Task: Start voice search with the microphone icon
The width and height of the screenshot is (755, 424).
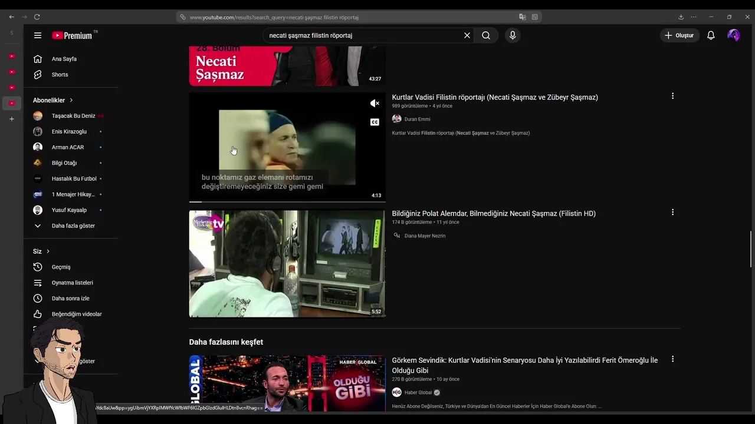Action: coord(513,35)
